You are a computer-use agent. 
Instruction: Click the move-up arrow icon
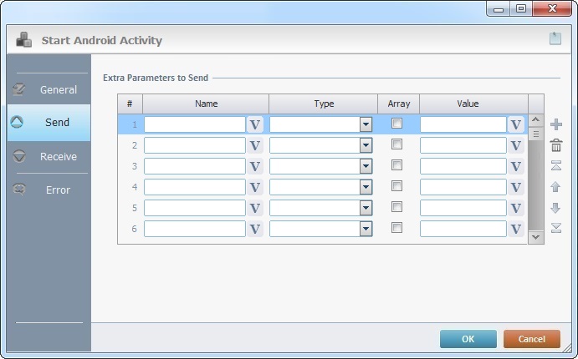[x=556, y=187]
